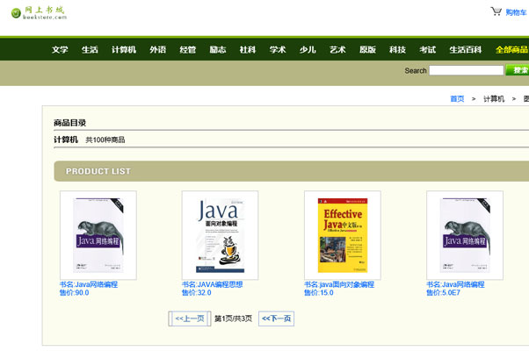The height and width of the screenshot is (351, 529).
Task: Open the JAVA编程思想 book cover
Action: coord(220,235)
